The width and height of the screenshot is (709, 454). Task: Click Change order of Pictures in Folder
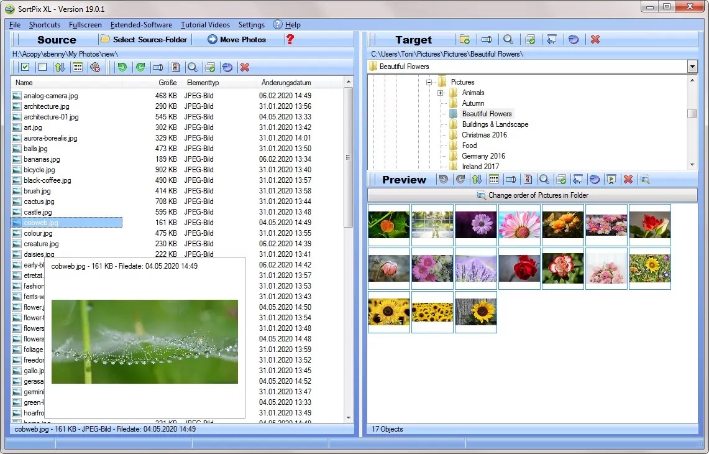(531, 195)
